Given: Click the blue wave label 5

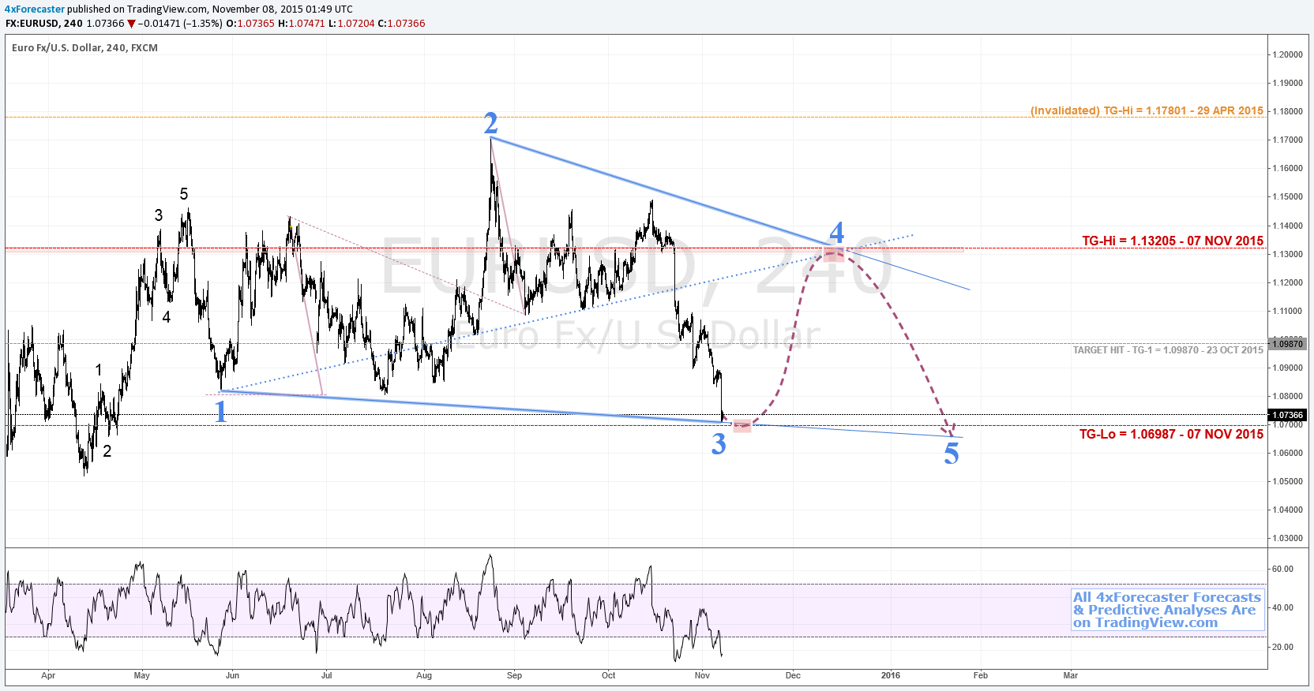Looking at the screenshot, I should [x=952, y=454].
